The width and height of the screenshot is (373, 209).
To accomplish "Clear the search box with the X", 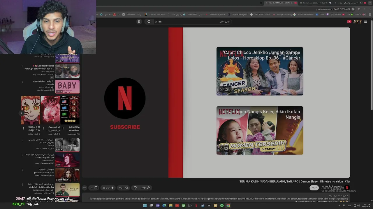I will click(x=156, y=21).
